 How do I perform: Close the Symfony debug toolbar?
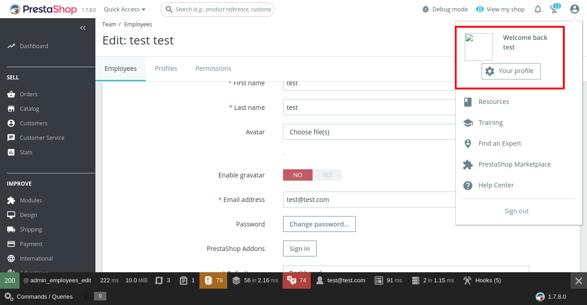click(x=578, y=280)
